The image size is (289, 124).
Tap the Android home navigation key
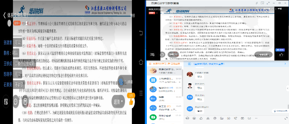pyautogui.click(x=141, y=62)
